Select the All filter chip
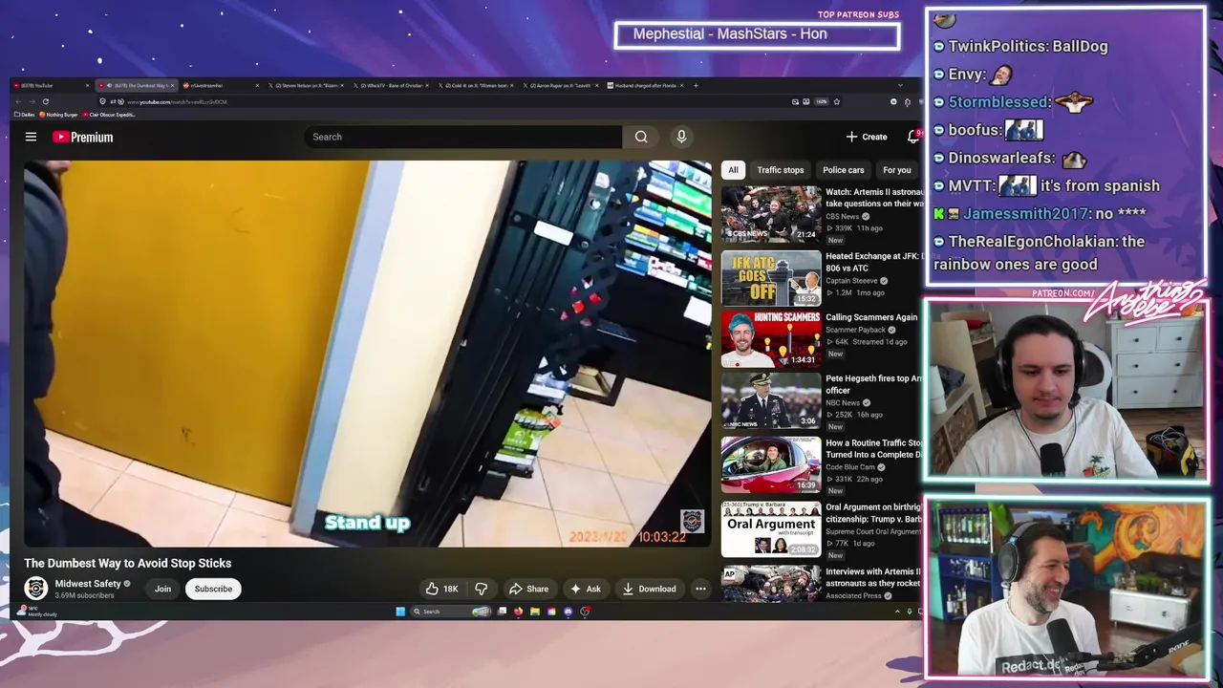This screenshot has width=1223, height=688. (x=733, y=170)
